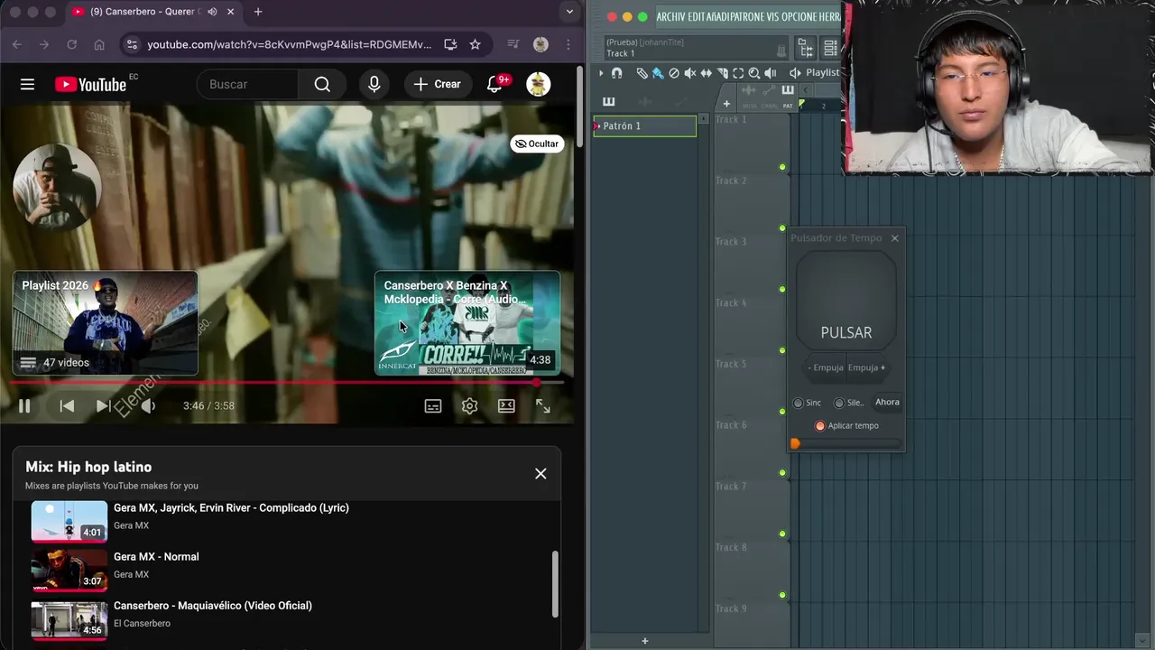Select the Mute tool in playlist toolbar
1155x650 pixels.
point(690,73)
